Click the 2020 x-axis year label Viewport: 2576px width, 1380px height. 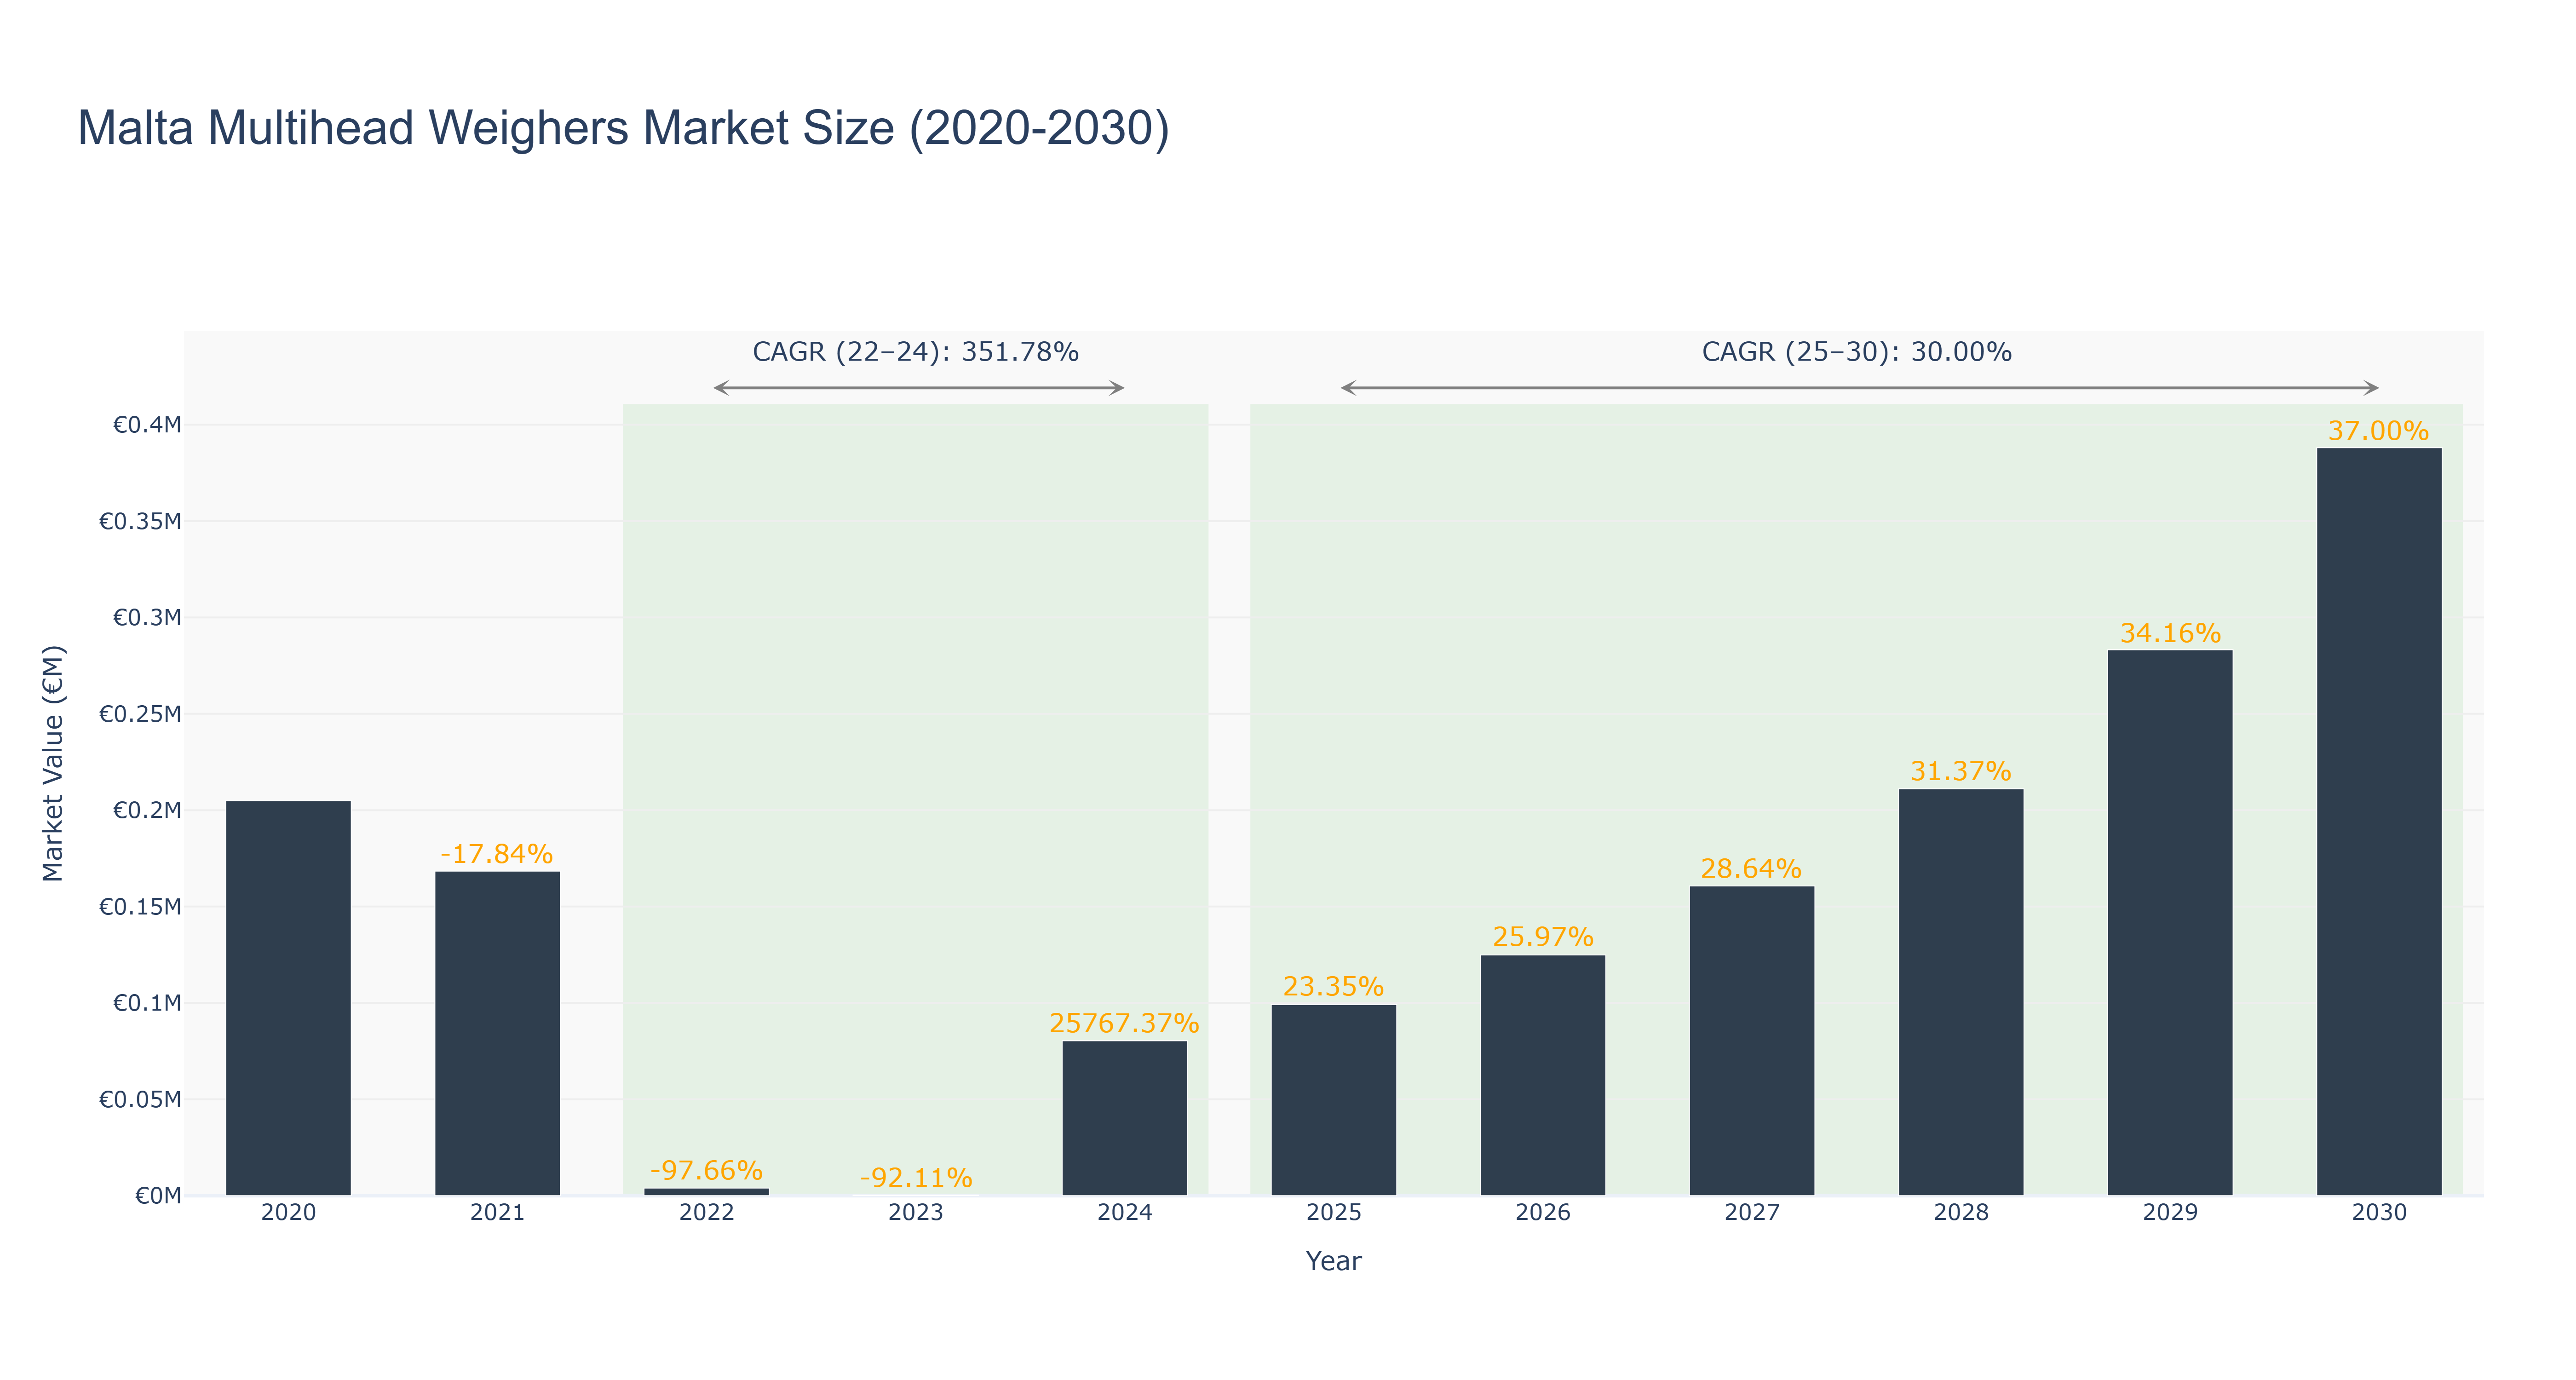288,1213
